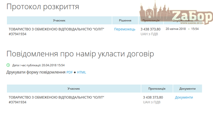
Task: Click the Учасник header in the protocol table
Action: (x=59, y=20)
